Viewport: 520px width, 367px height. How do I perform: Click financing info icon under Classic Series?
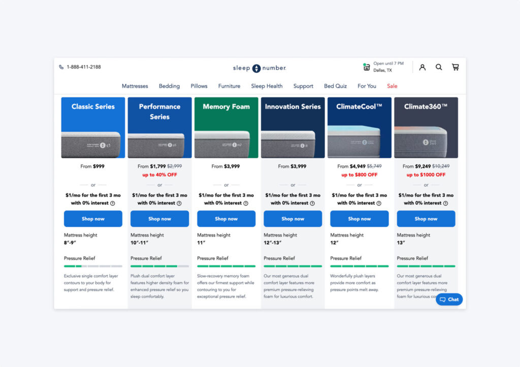click(x=112, y=203)
